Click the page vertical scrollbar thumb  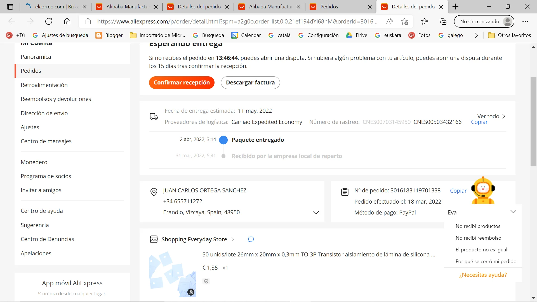[533, 122]
